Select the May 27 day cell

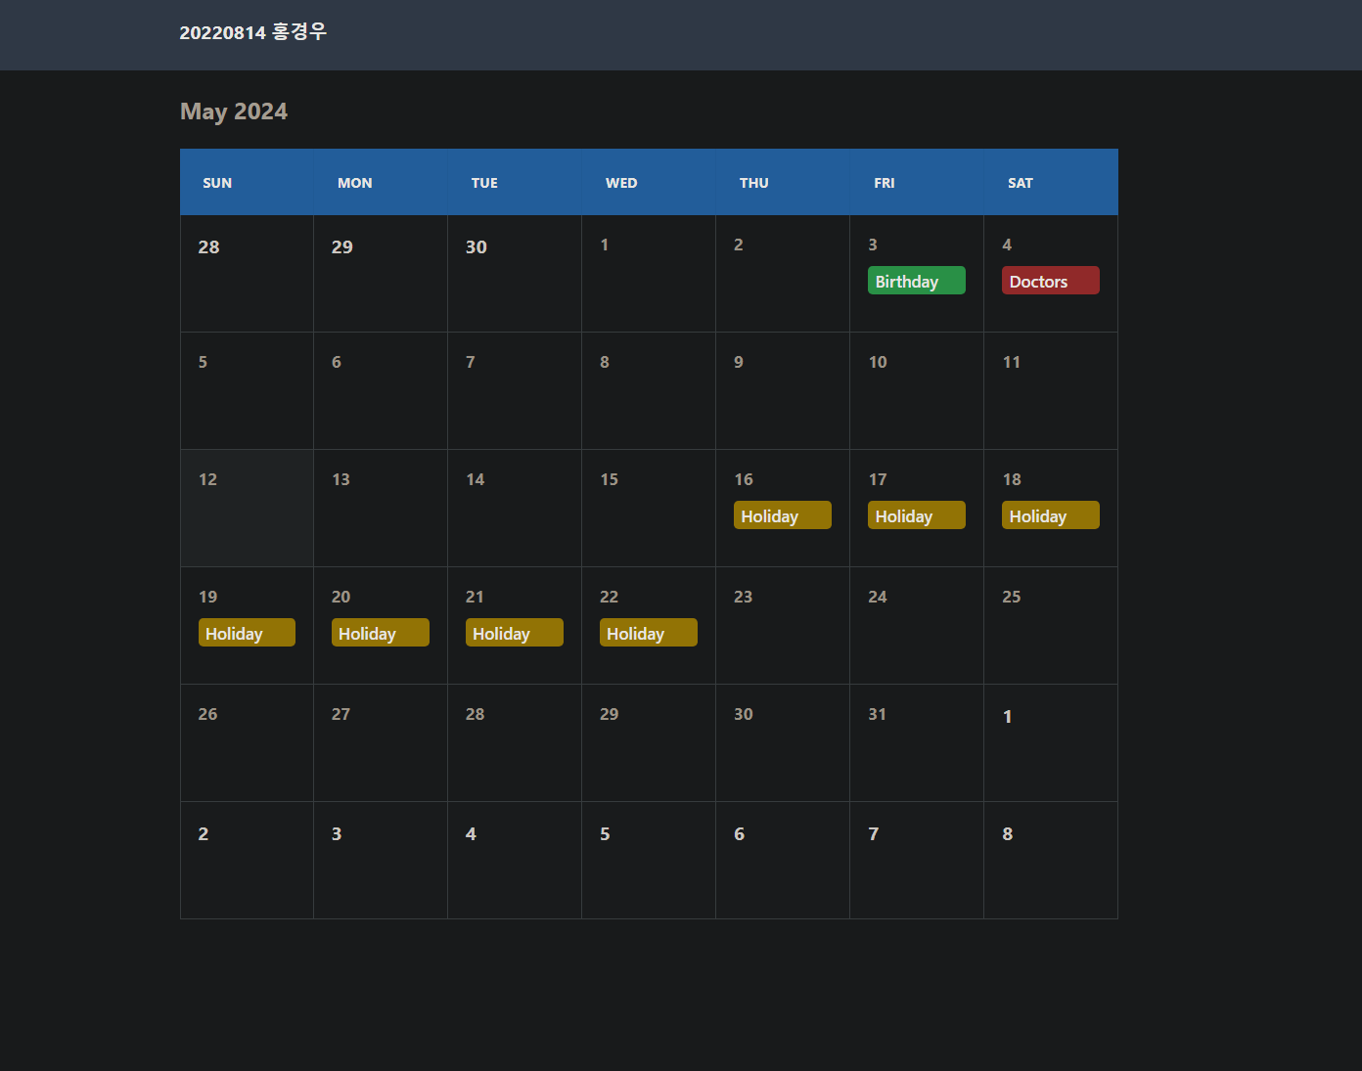(x=381, y=743)
